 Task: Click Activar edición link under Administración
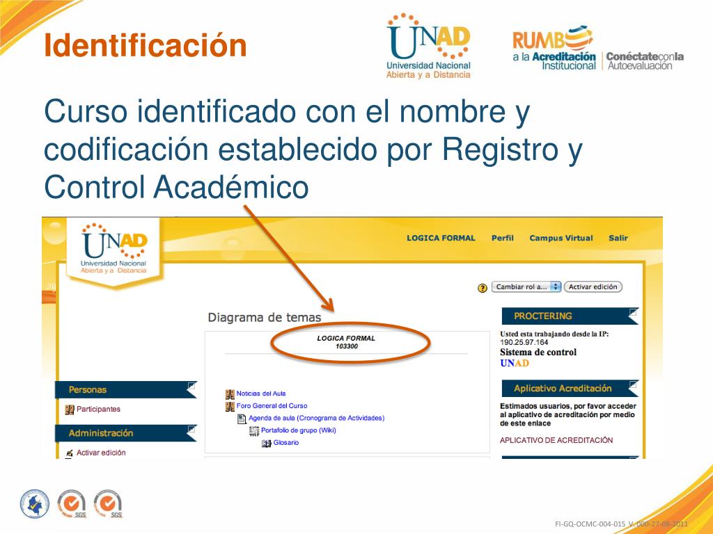[101, 453]
